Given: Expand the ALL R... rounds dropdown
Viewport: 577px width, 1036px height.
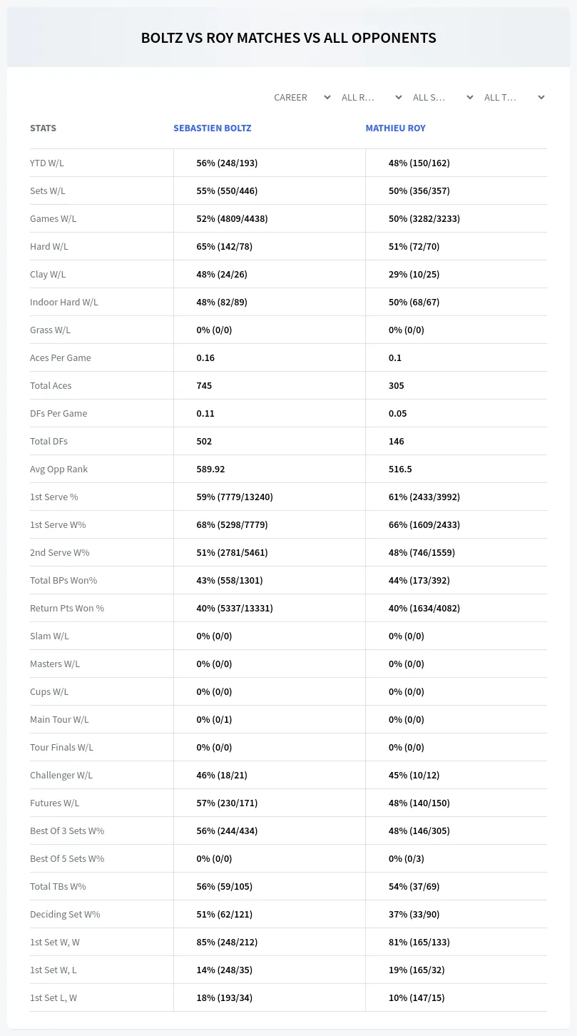Looking at the screenshot, I should [372, 97].
